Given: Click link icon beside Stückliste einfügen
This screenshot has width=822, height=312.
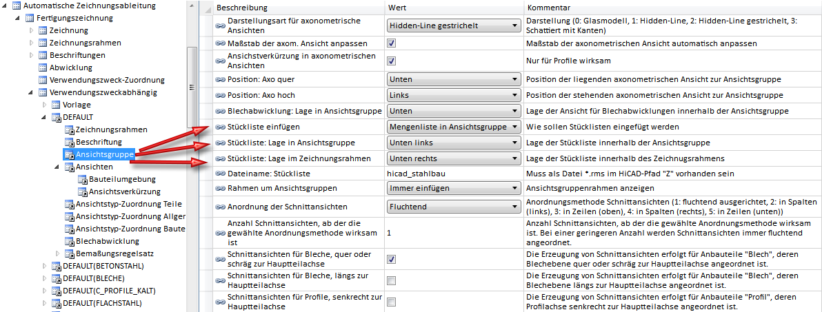Looking at the screenshot, I should point(221,127).
